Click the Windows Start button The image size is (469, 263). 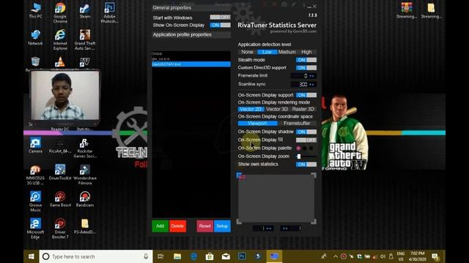31,256
